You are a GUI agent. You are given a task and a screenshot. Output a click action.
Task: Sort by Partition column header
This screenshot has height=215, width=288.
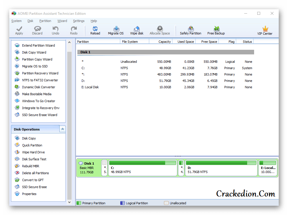[x=98, y=42]
